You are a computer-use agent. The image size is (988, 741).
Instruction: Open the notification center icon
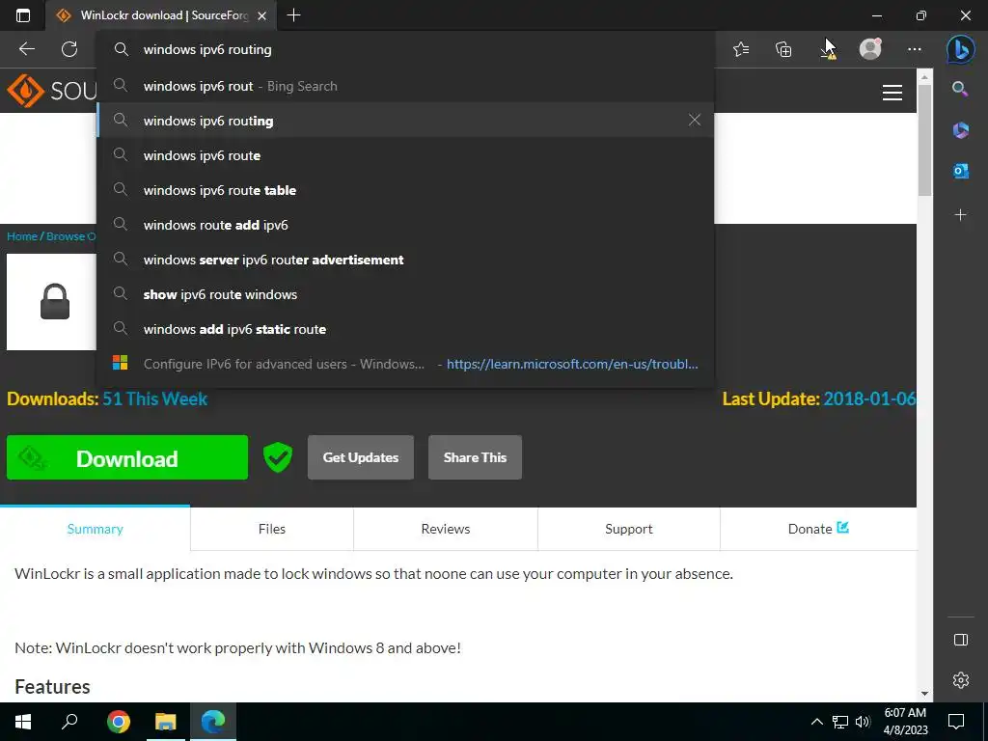coord(956,722)
